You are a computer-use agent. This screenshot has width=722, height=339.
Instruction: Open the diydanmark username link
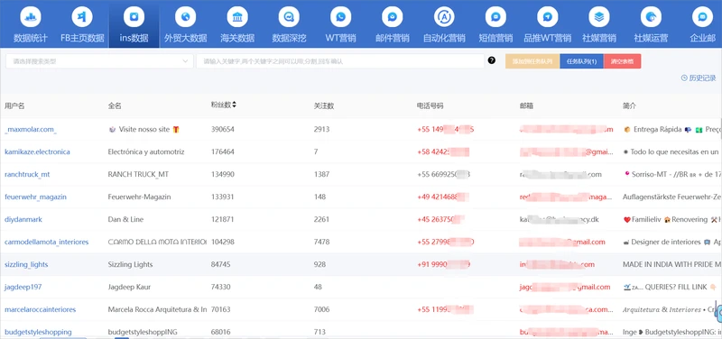tap(23, 219)
